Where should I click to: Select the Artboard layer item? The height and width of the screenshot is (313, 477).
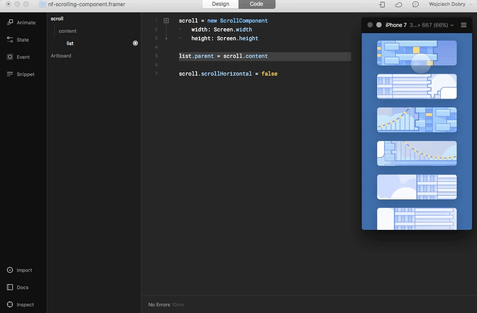point(61,56)
